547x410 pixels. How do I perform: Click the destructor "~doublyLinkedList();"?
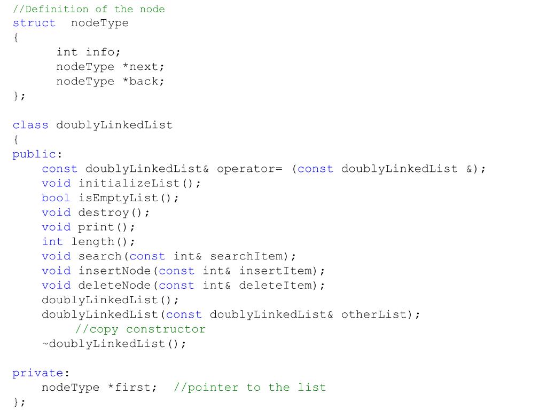point(114,344)
